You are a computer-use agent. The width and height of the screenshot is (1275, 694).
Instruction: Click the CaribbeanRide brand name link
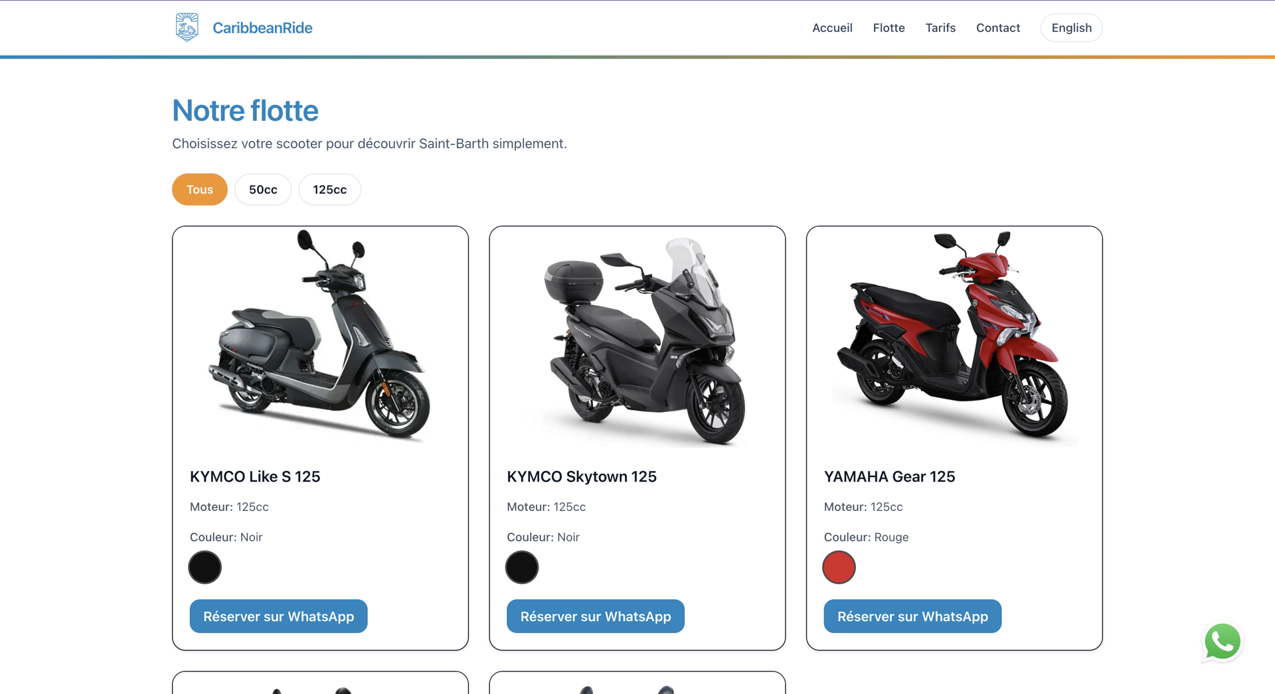262,28
